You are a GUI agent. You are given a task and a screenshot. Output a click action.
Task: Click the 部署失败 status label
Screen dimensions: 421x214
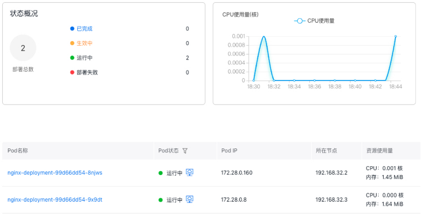click(87, 72)
